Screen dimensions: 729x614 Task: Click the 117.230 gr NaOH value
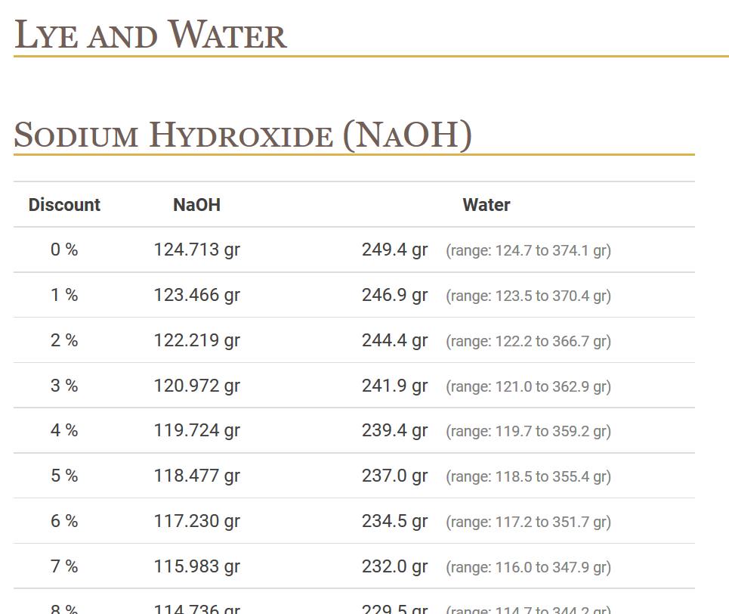click(196, 521)
